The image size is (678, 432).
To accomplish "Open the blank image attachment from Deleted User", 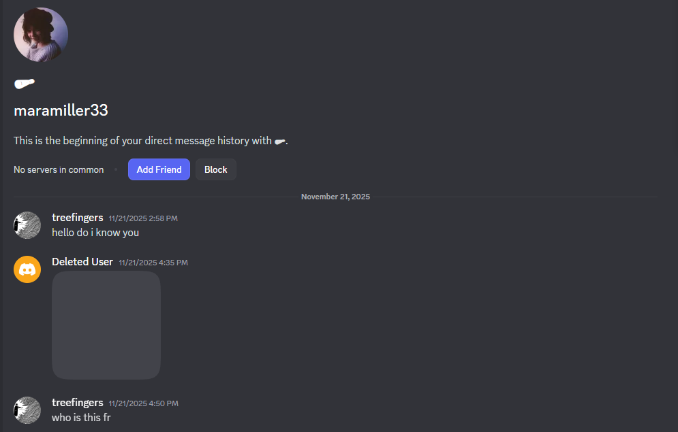I will click(x=106, y=325).
